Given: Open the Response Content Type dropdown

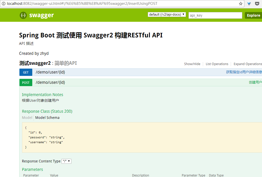Looking at the screenshot, I should click(66, 161).
